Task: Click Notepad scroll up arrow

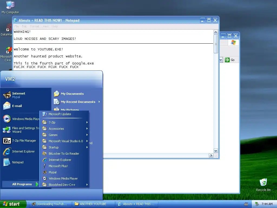Action: (x=216, y=32)
